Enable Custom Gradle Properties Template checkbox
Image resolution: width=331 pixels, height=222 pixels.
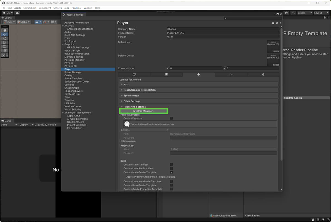171,189
